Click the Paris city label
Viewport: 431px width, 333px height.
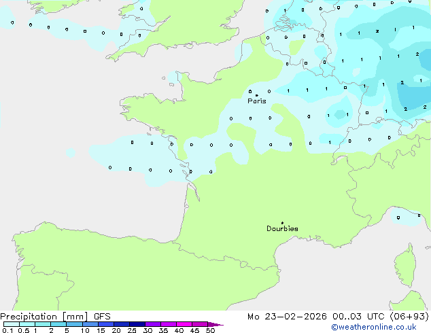tap(257, 101)
